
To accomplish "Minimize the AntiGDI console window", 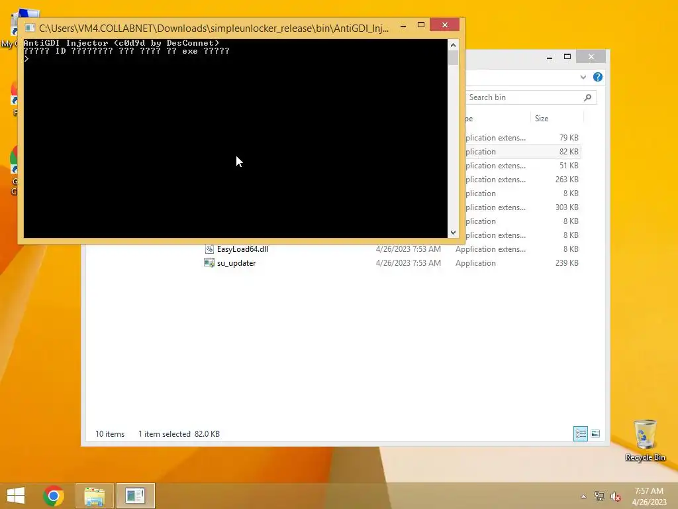I will pyautogui.click(x=403, y=26).
